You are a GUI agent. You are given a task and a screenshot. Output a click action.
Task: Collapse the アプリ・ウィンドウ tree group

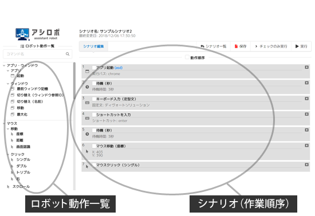pos(4,65)
